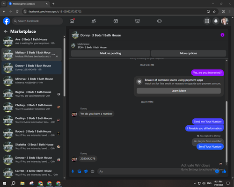The image size is (234, 187).
Task: Open ENG language indicator in tray
Action: [209, 183]
